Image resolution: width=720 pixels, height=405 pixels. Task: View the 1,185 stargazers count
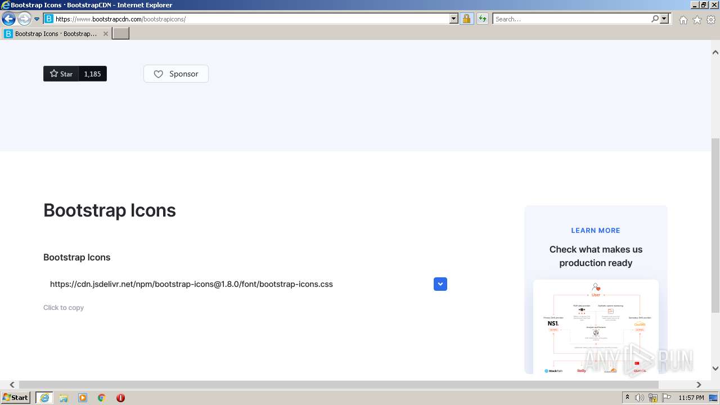click(92, 74)
